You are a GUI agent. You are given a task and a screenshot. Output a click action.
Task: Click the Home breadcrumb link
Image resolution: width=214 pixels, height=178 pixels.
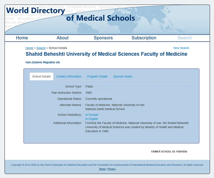(x=29, y=48)
